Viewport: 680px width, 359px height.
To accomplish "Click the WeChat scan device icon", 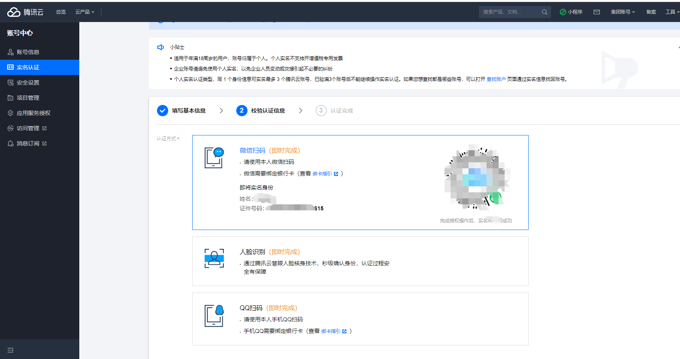I will click(214, 158).
